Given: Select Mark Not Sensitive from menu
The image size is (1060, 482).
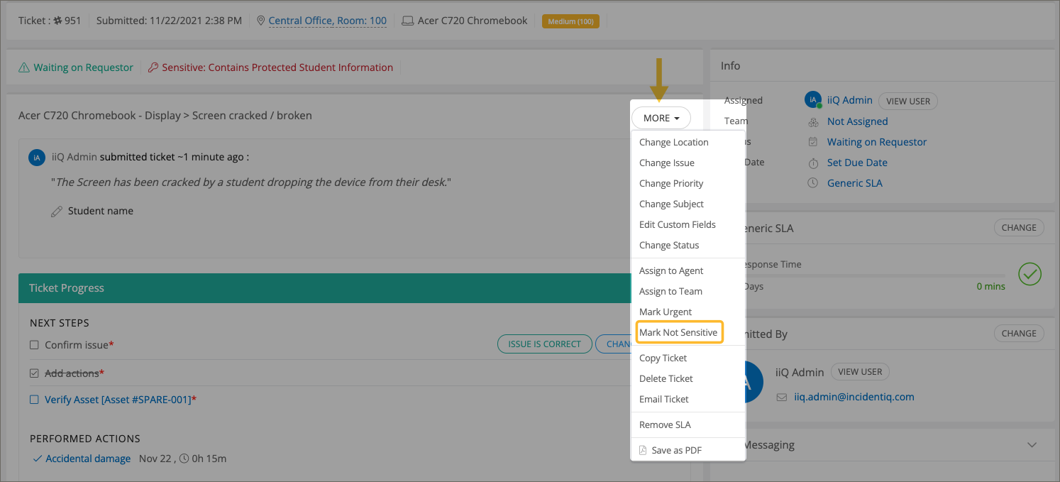Looking at the screenshot, I should click(678, 332).
